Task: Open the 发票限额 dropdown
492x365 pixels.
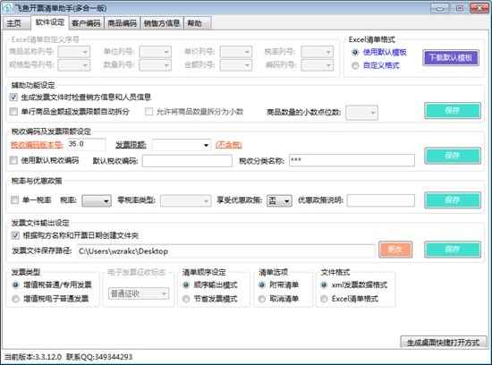Action: coord(181,145)
